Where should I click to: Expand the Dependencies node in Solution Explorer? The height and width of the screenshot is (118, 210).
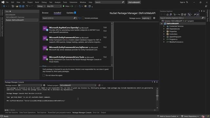point(164,29)
